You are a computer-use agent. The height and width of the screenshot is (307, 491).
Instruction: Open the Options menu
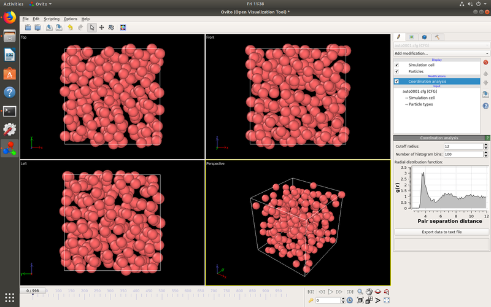[x=70, y=19]
